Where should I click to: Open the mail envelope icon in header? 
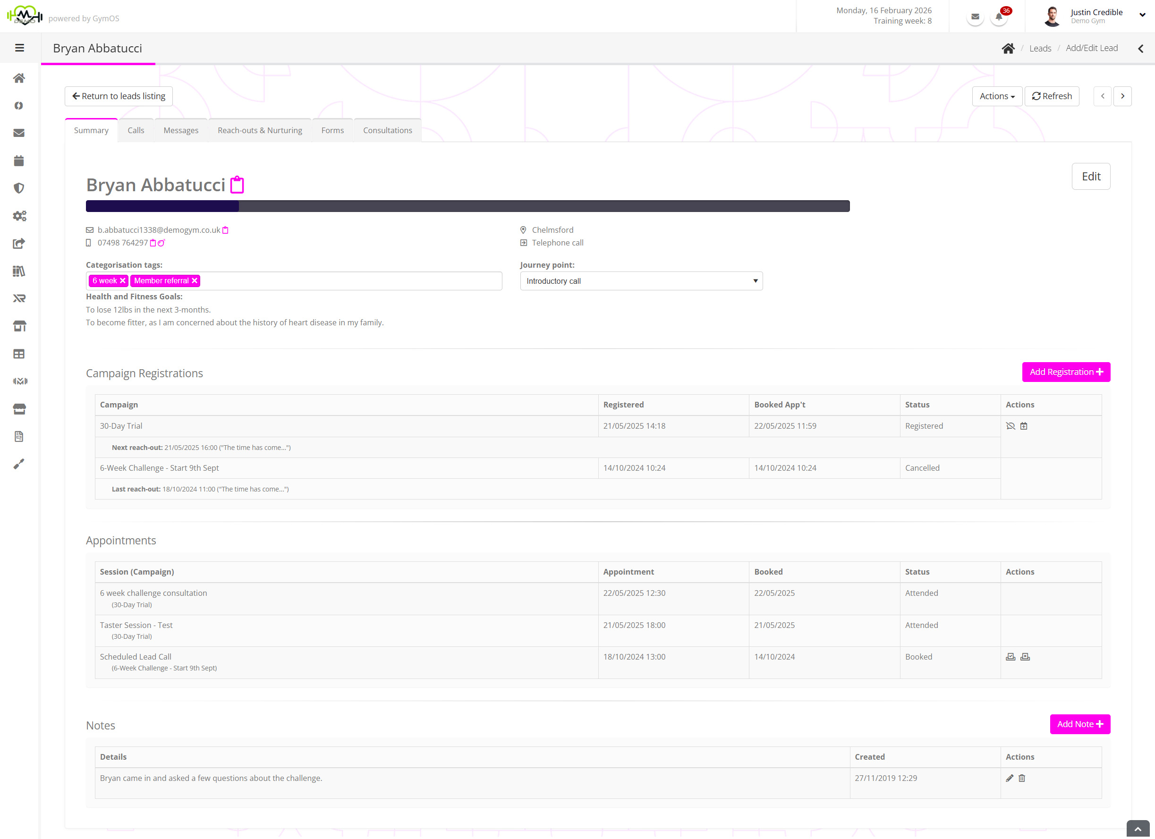tap(975, 17)
